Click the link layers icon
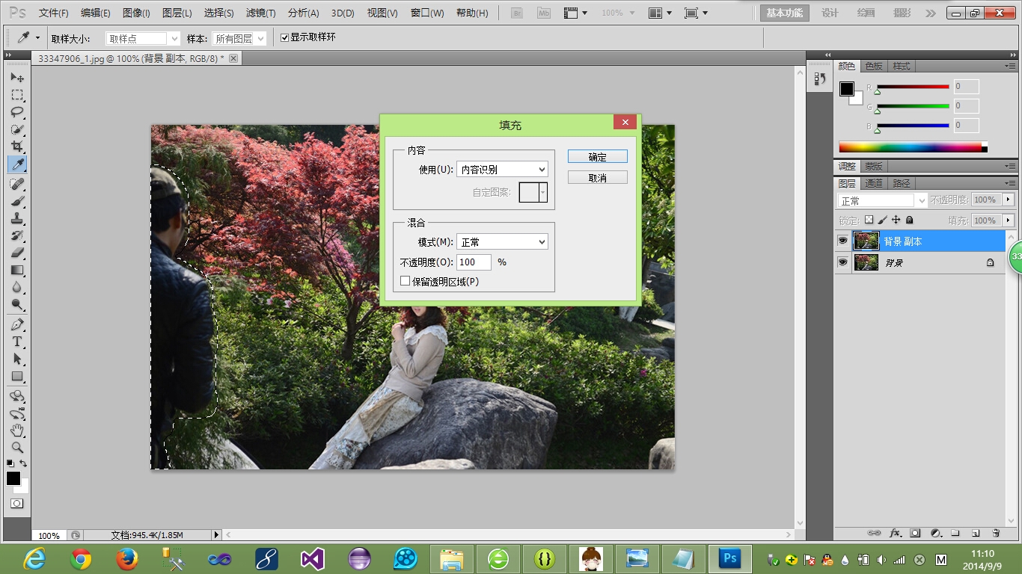The width and height of the screenshot is (1022, 574). pos(874,533)
